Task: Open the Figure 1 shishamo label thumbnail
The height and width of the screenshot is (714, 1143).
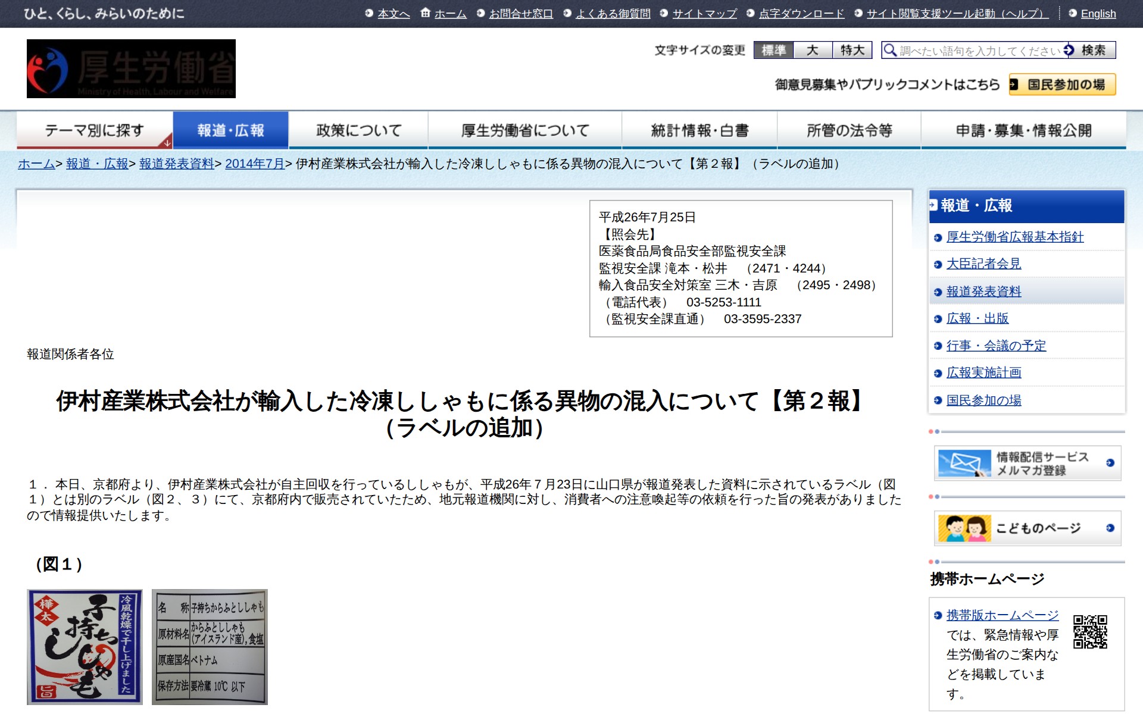Action: point(85,647)
